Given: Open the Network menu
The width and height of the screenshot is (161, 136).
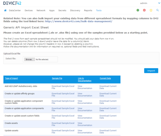Looking at the screenshot, I should (x=41, y=11).
